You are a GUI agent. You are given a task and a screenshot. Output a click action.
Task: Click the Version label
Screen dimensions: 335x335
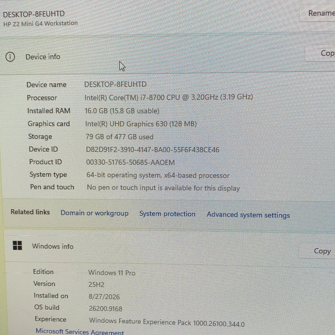click(x=44, y=284)
